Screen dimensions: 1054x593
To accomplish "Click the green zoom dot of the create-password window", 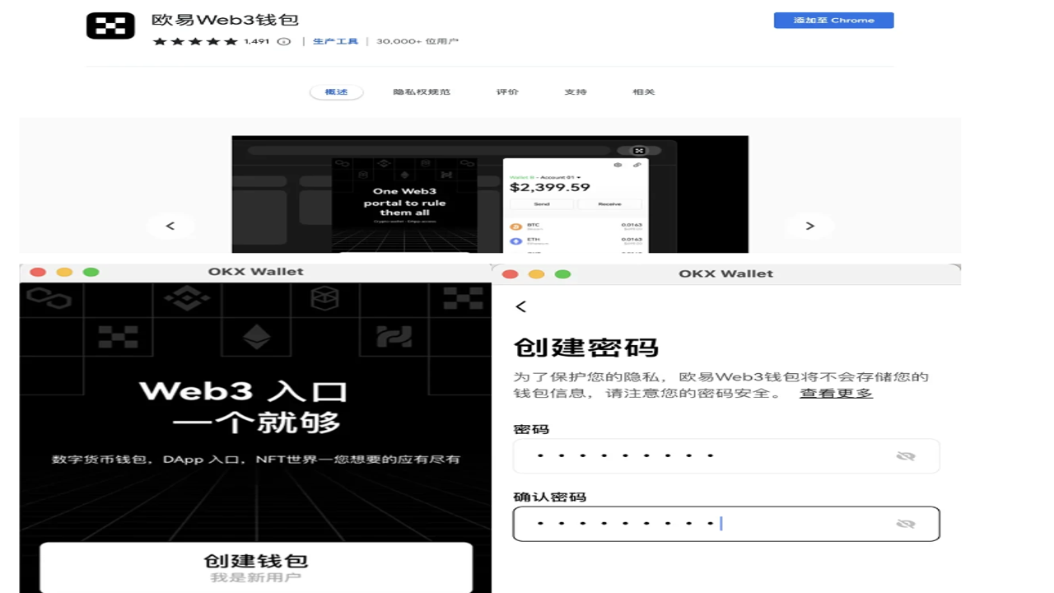I will click(x=562, y=274).
